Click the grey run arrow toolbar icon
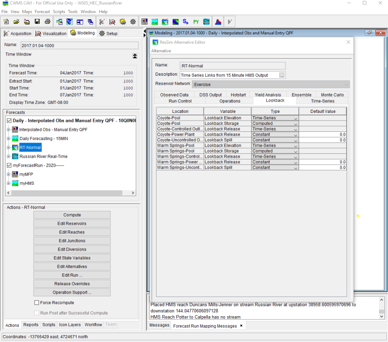Screen dimensions: 388x342 [x=230, y=22]
